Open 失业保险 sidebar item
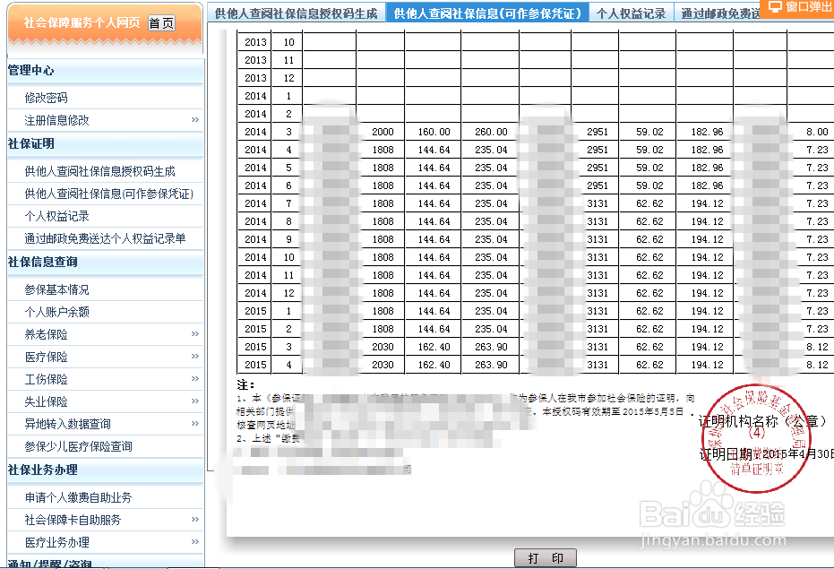 point(46,401)
